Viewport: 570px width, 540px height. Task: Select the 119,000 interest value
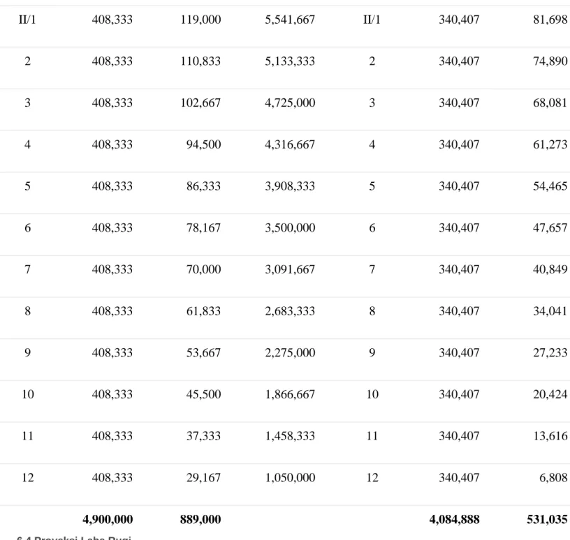pos(200,20)
